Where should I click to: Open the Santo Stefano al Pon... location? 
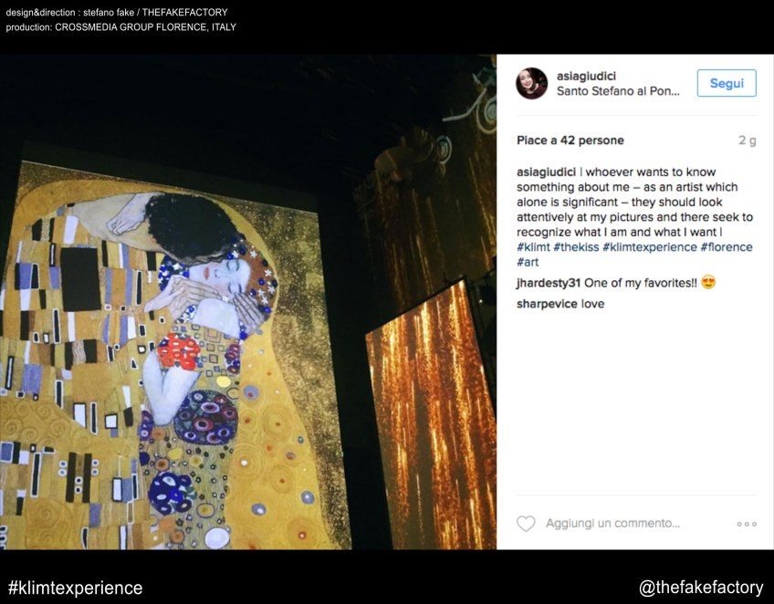pos(618,91)
